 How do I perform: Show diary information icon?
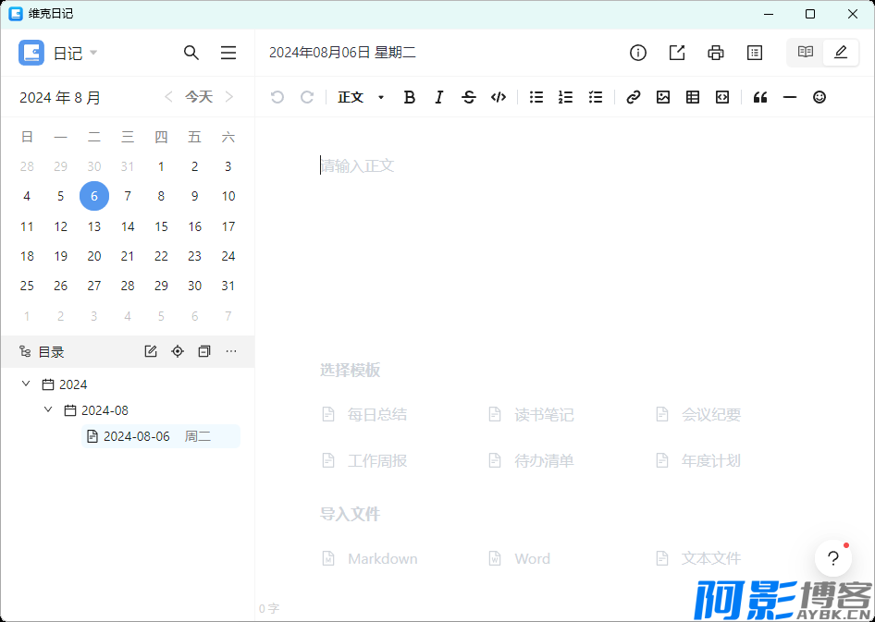point(638,53)
